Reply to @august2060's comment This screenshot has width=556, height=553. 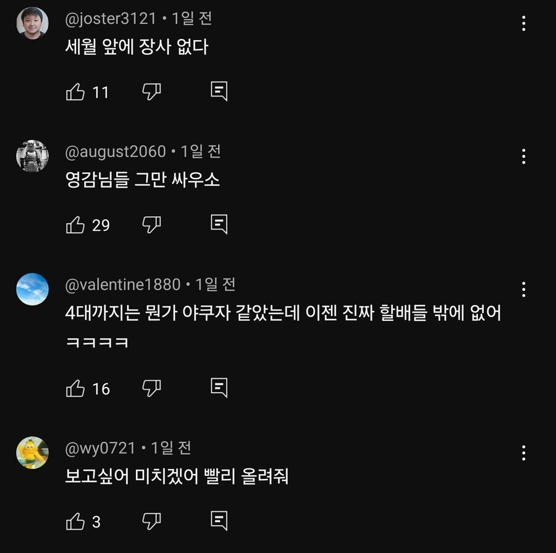coord(219,224)
